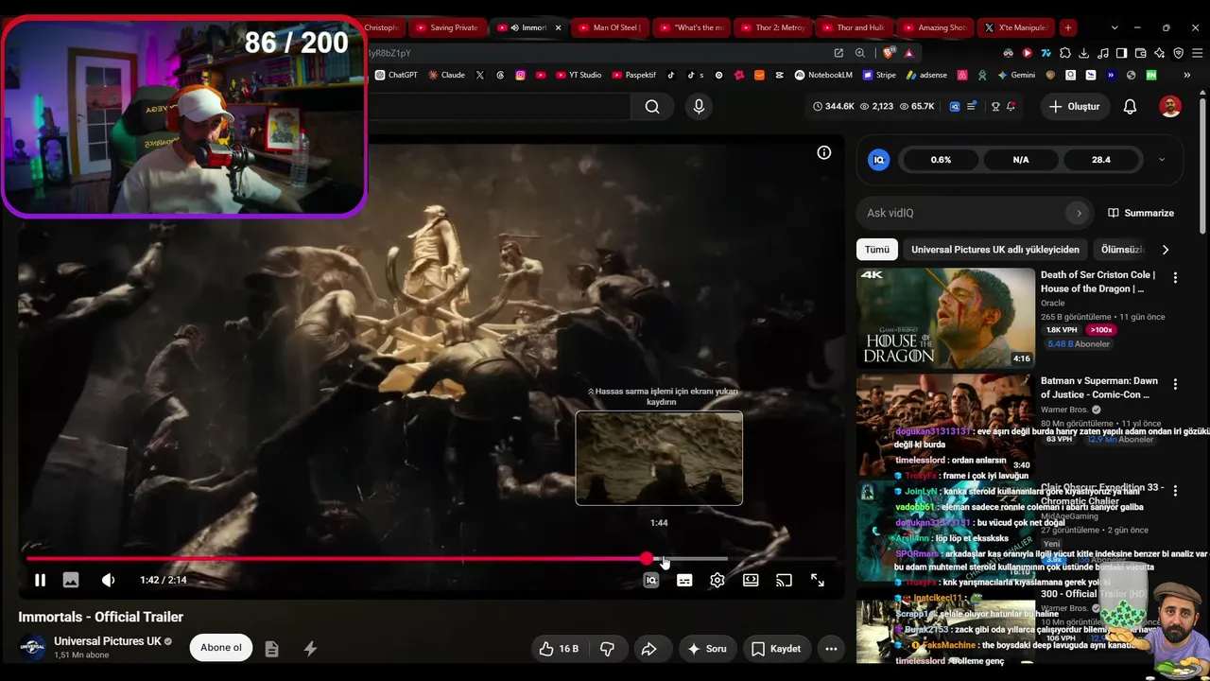
Task: Switch to the Thor 2 browser tab
Action: click(771, 27)
